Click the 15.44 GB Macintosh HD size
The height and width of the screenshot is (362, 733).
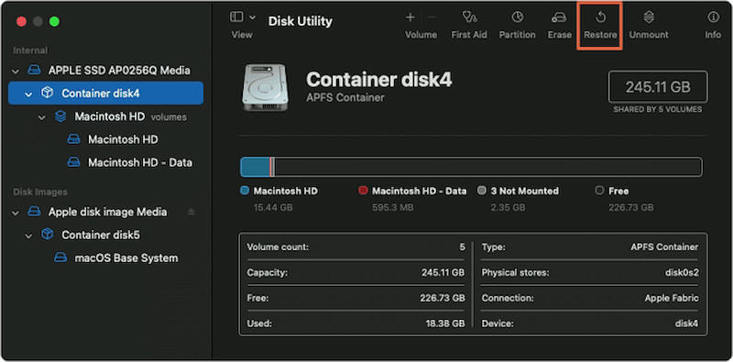pos(273,207)
